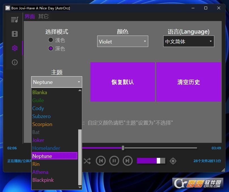This screenshot has height=192, width=229.
Task: Click the total time 03:49
Action: tap(216, 148)
